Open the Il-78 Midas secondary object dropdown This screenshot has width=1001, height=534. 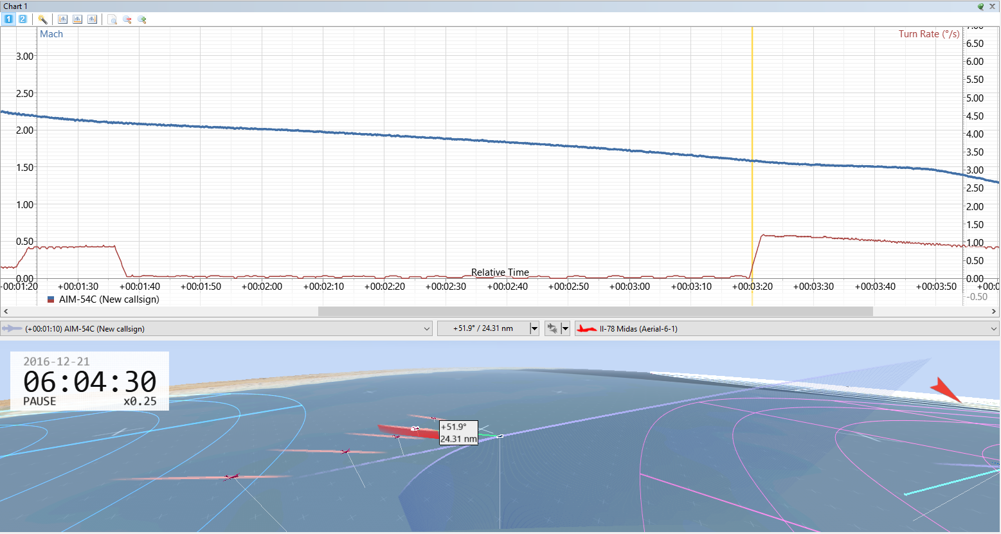[x=787, y=328]
